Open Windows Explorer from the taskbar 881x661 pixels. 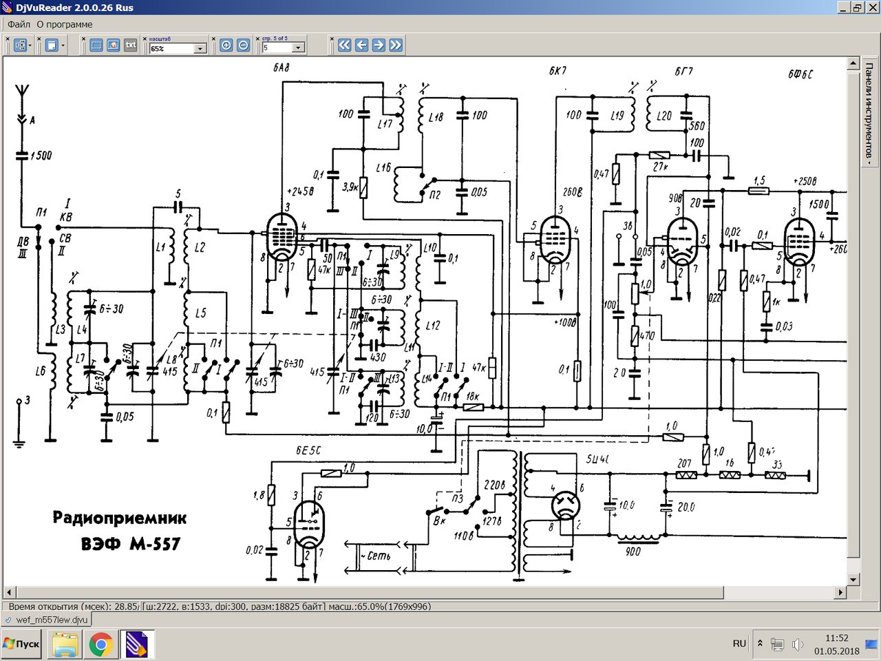click(x=65, y=645)
